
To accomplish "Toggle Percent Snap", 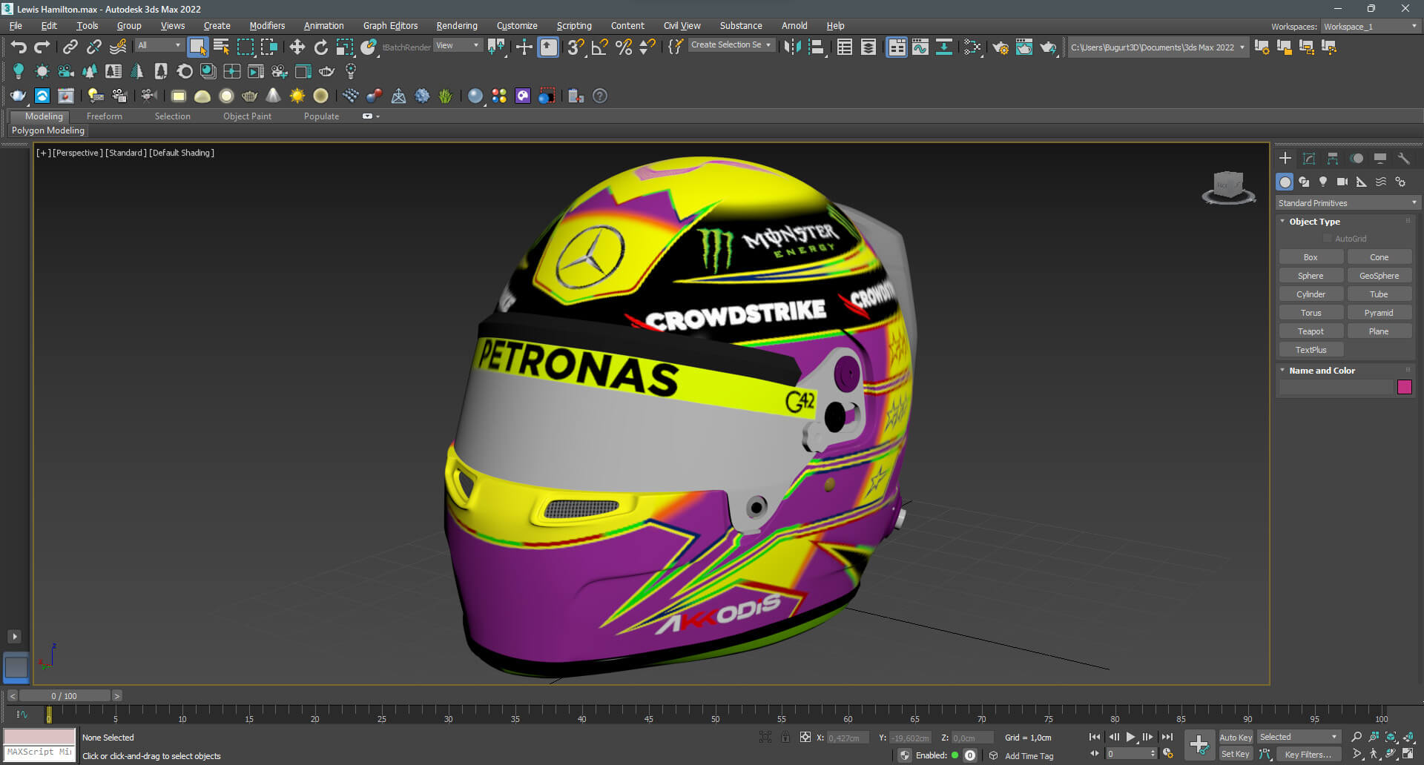I will click(624, 47).
